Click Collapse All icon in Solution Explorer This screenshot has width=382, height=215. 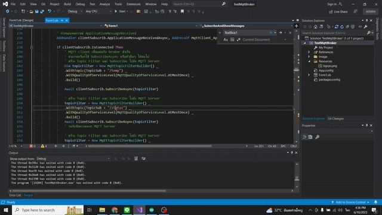click(x=347, y=27)
